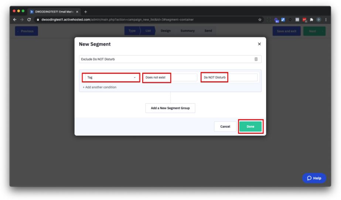This screenshot has width=341, height=200.
Task: Open the browser extensions puzzle icon
Action: [311, 20]
